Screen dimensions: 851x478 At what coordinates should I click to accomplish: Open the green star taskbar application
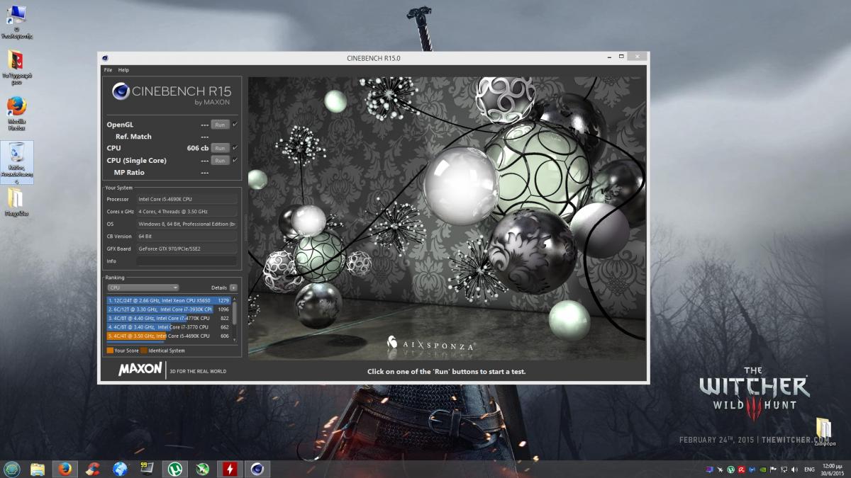tap(202, 469)
